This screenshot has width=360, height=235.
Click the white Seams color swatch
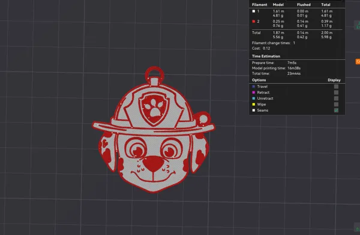click(254, 110)
